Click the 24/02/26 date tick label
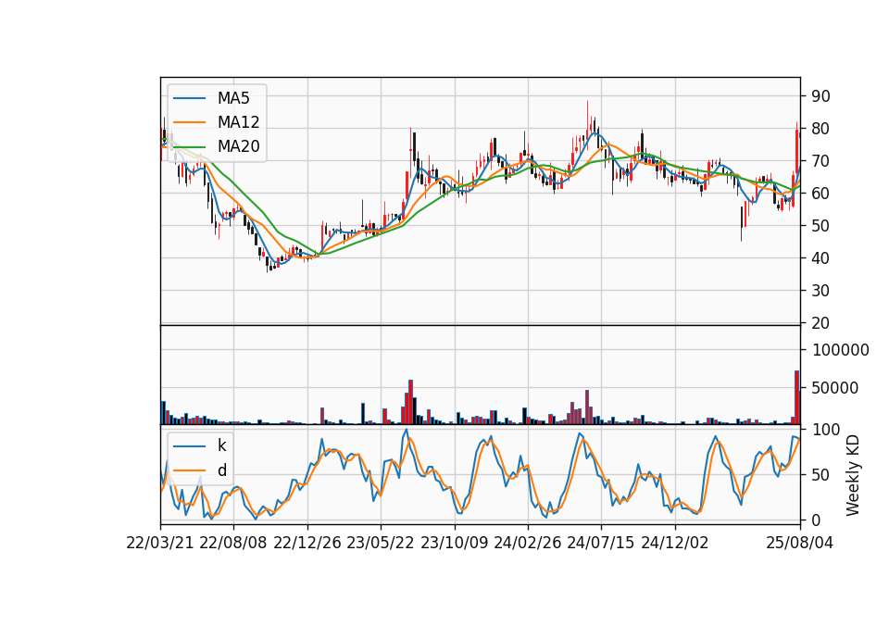The image size is (889, 639). pyautogui.click(x=528, y=543)
